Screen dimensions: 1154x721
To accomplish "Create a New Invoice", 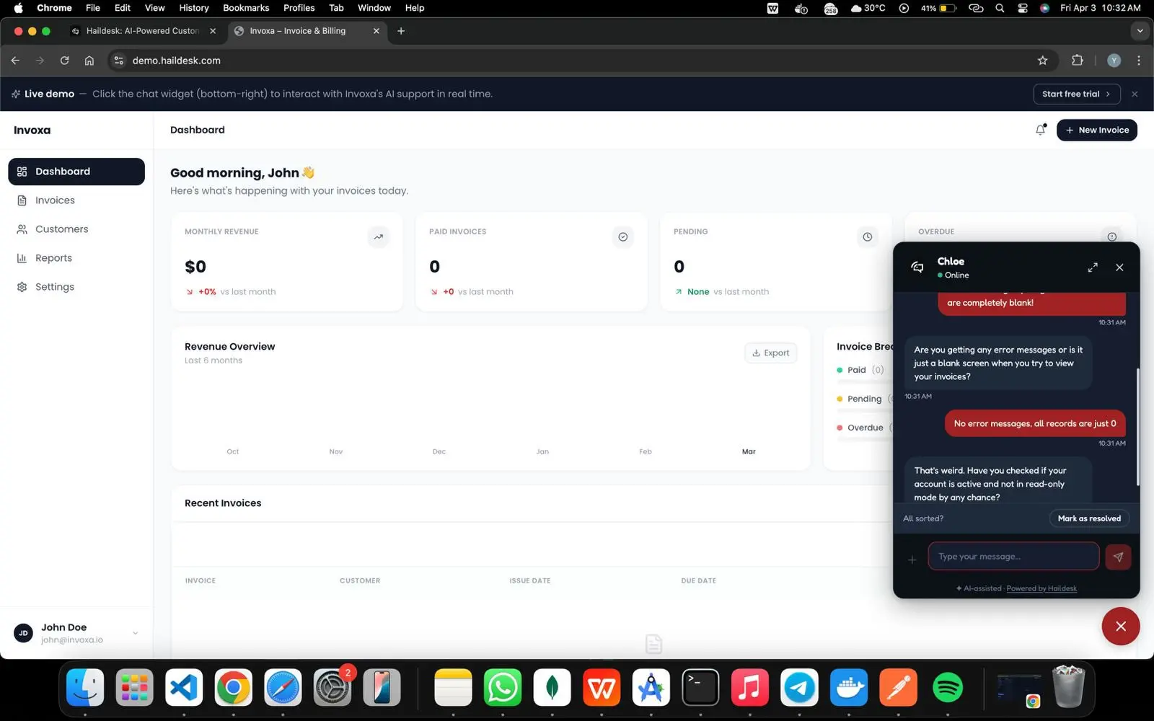I will click(x=1096, y=130).
